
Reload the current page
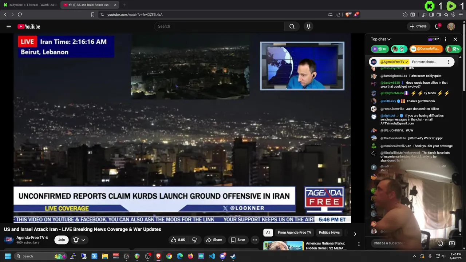pyautogui.click(x=20, y=15)
